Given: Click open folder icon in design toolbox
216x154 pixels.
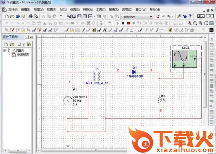Looking at the screenshot, I should [12, 45].
